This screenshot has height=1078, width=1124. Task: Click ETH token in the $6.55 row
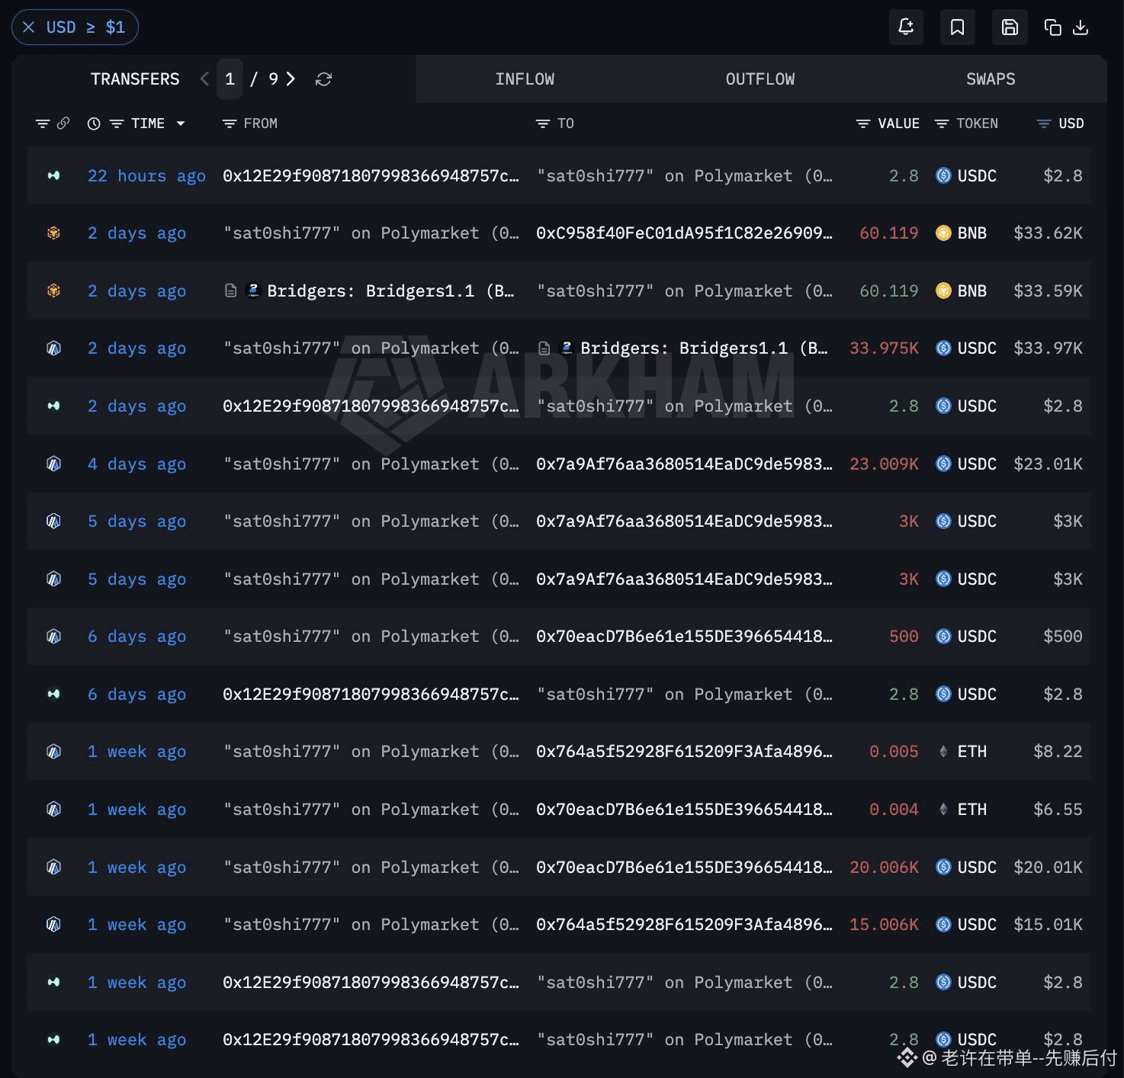coord(961,810)
